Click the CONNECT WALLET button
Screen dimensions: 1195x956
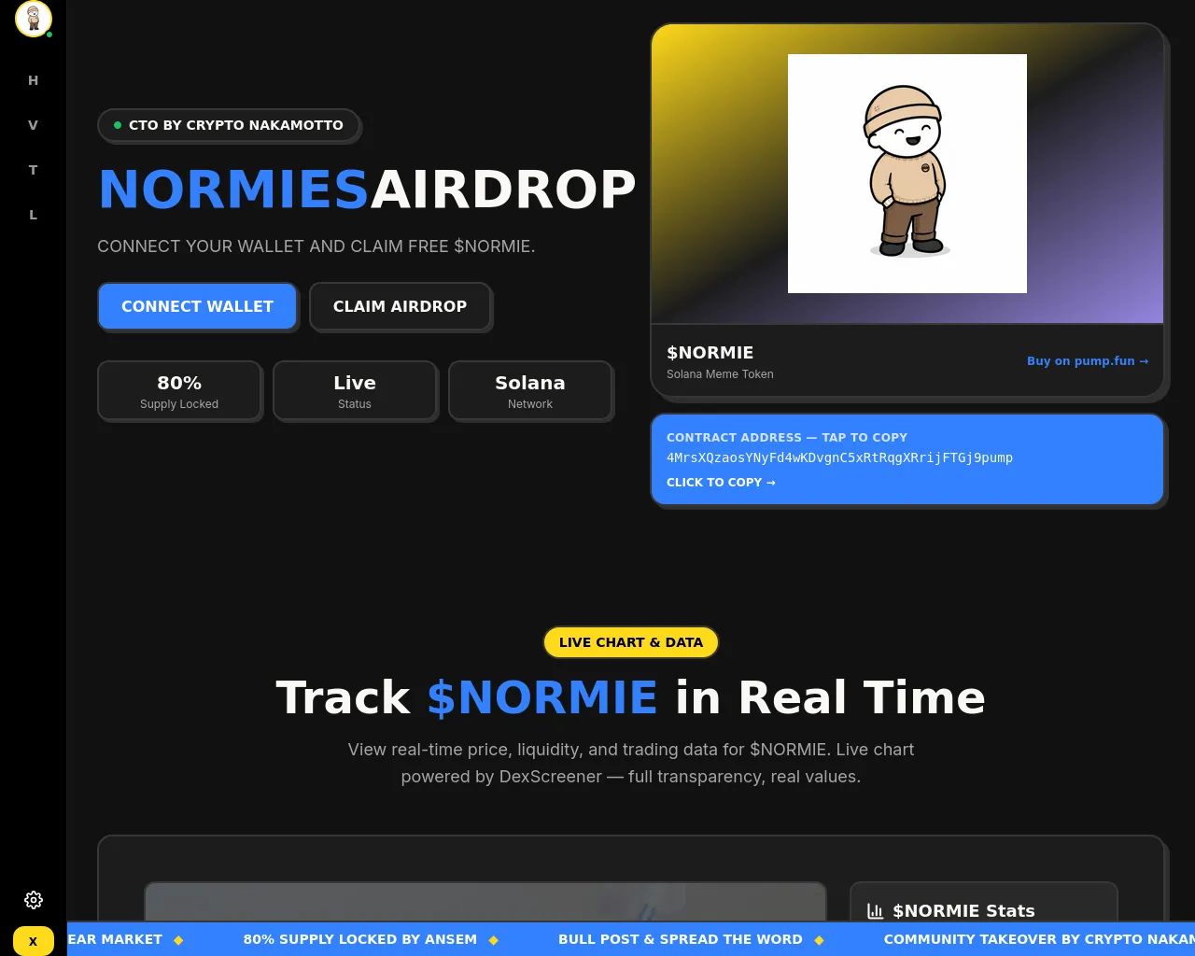click(x=197, y=306)
